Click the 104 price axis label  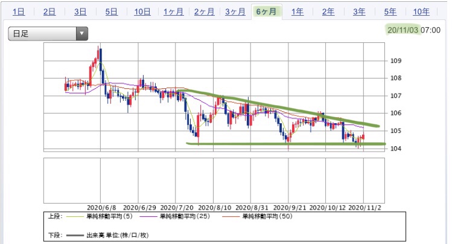396,149
